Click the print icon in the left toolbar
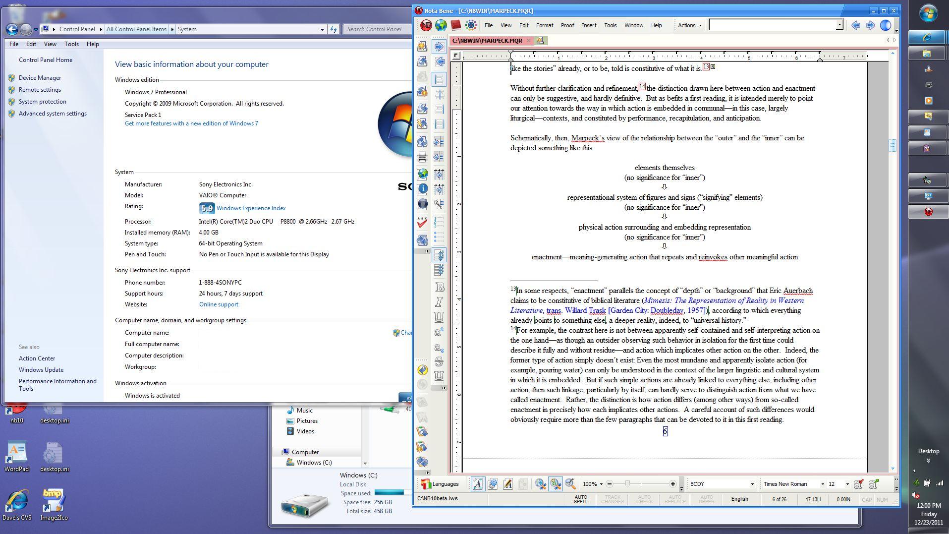The height and width of the screenshot is (534, 949). [x=422, y=158]
